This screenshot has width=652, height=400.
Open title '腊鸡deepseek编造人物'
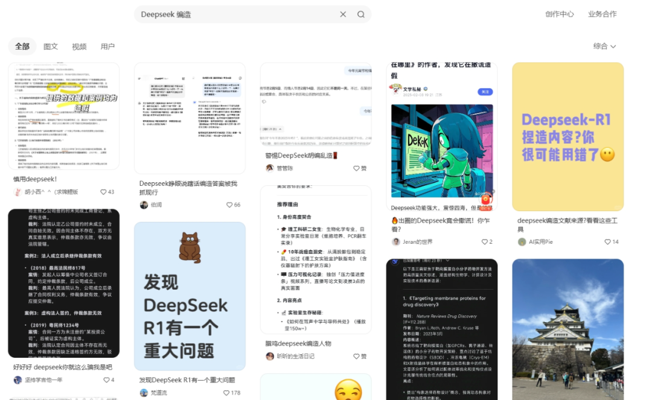298,343
